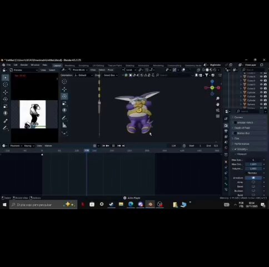Screen dimensions: 269x267
Task: Jump to the animation end frame
Action: (x=123, y=146)
